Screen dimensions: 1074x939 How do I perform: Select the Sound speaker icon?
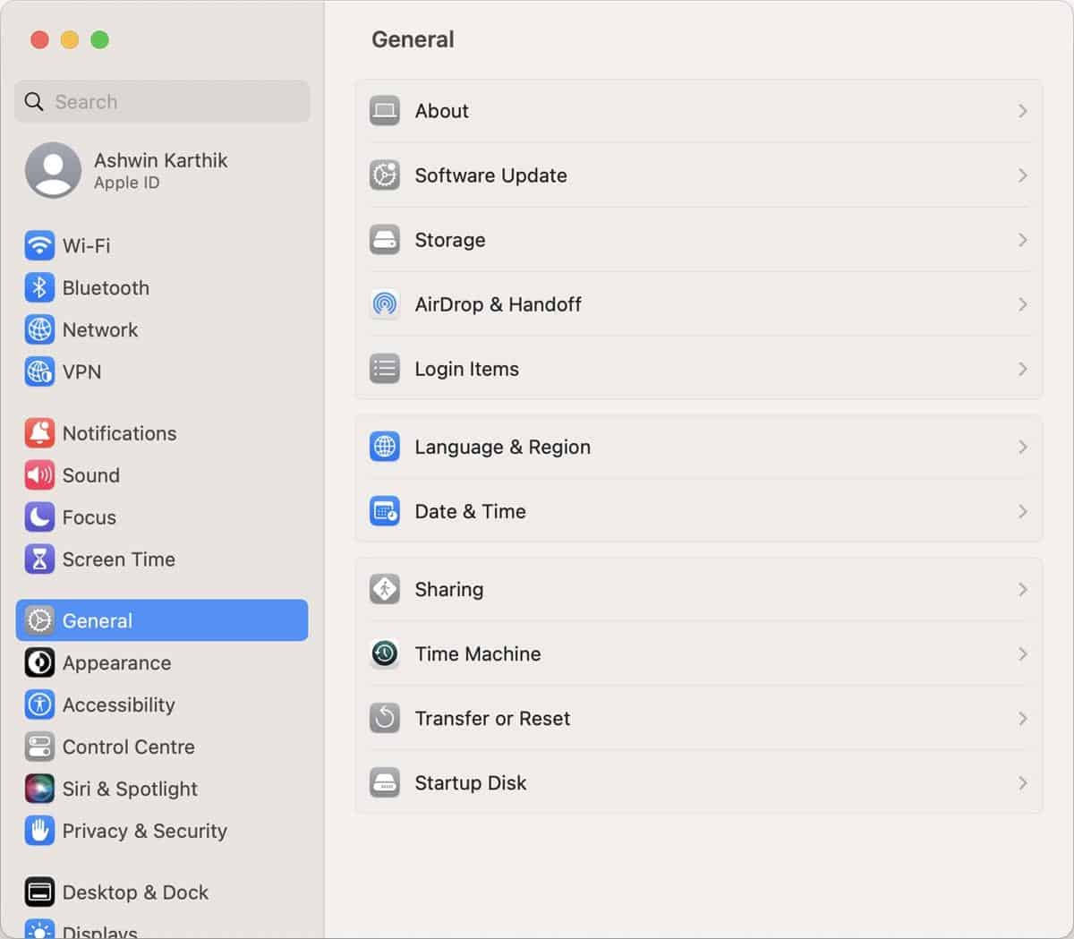click(39, 474)
